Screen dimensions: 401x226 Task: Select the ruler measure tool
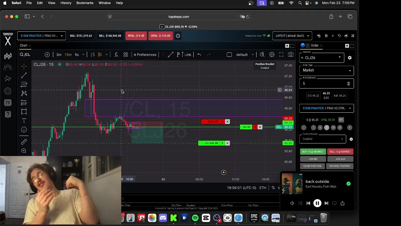(24, 142)
